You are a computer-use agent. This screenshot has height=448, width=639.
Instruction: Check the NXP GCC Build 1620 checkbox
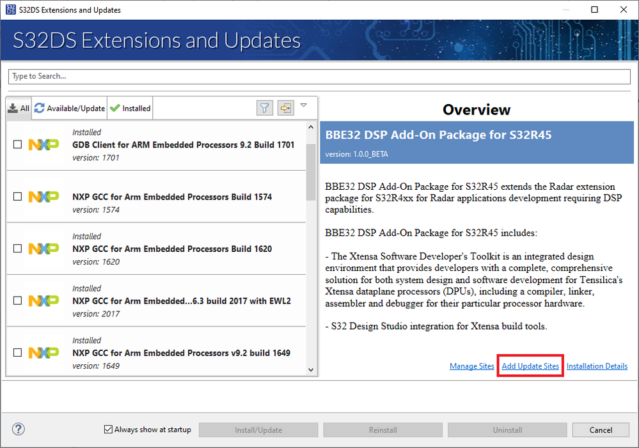pyautogui.click(x=17, y=249)
